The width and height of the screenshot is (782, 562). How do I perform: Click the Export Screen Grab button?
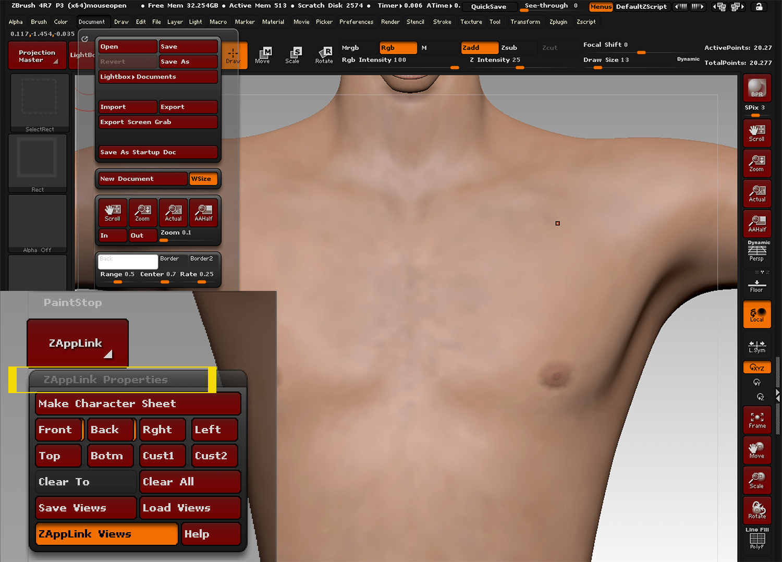tap(158, 122)
